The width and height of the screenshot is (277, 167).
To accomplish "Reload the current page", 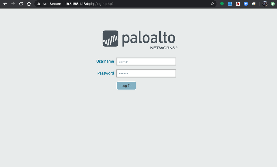I will 21,4.
